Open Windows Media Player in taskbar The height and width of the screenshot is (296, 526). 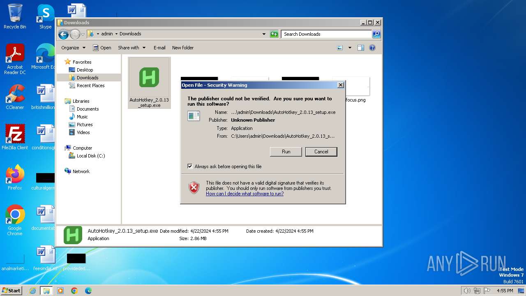[x=60, y=291]
